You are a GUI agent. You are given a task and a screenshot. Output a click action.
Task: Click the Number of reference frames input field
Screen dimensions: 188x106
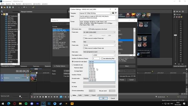coord(96,58)
